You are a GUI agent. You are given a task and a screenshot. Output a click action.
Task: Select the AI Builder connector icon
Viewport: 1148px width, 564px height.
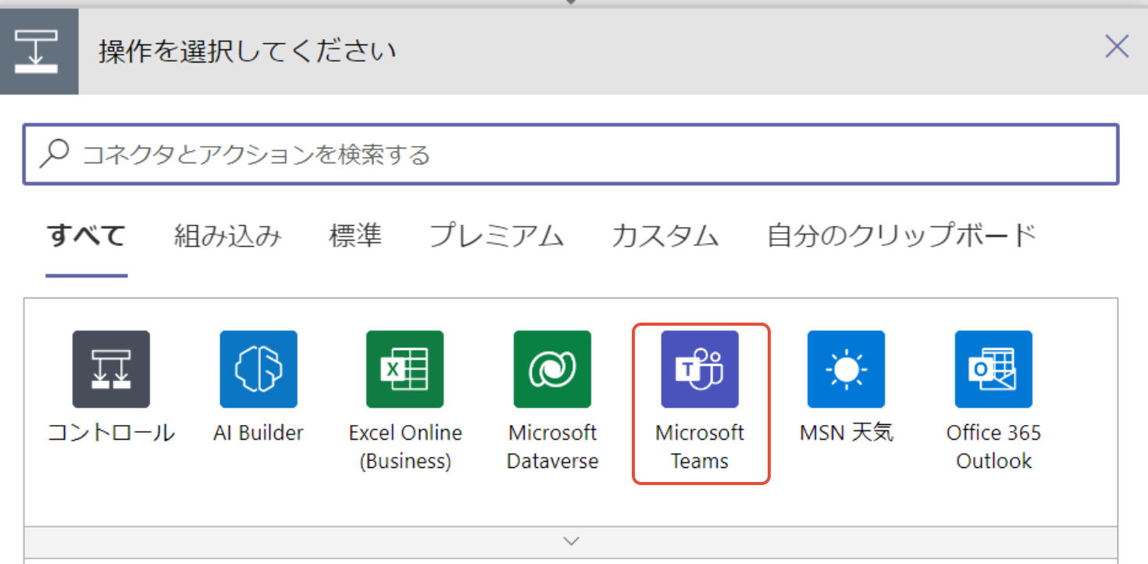point(258,369)
